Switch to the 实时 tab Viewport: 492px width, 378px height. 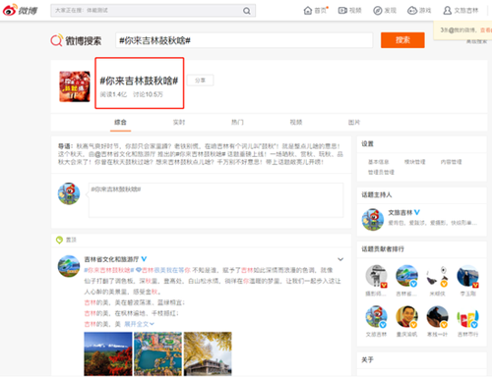click(179, 122)
